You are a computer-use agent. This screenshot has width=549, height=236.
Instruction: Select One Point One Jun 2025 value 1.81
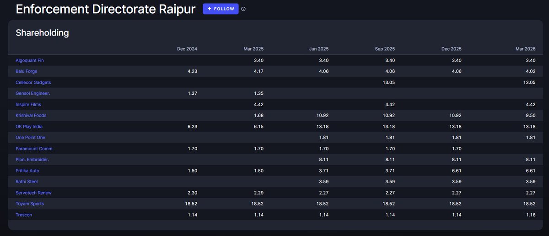324,137
